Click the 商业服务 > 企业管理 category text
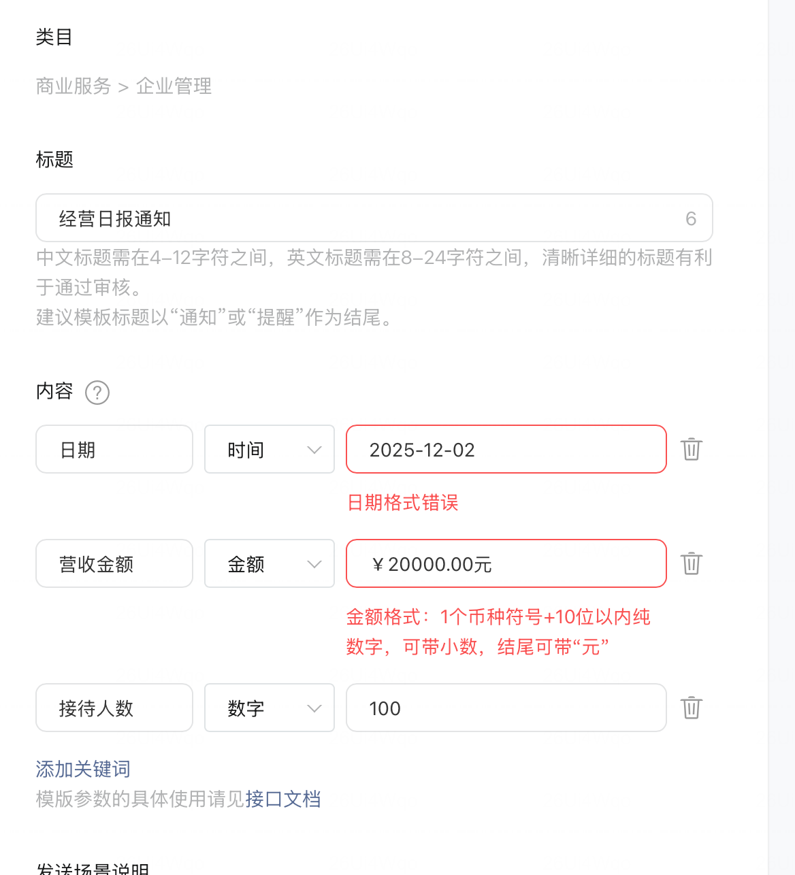 click(124, 86)
